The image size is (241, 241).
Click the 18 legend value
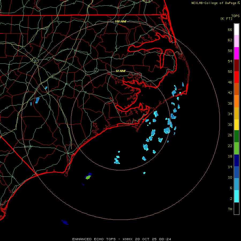(230, 156)
